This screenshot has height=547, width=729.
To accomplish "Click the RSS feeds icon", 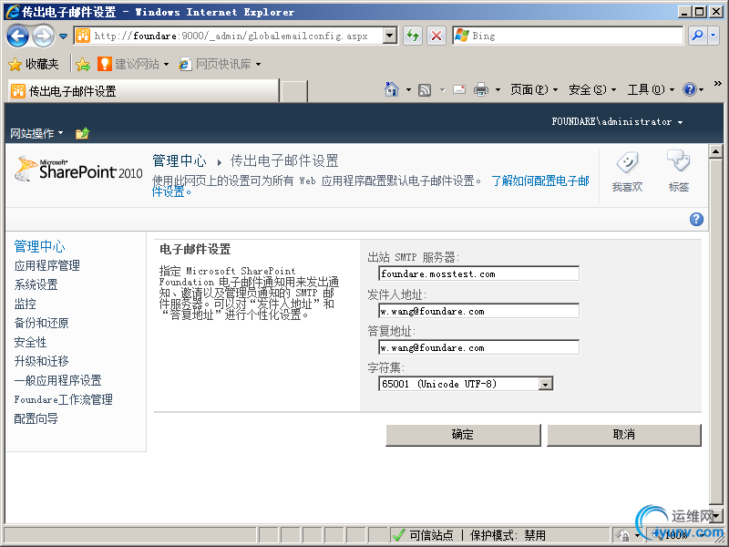I will click(425, 89).
